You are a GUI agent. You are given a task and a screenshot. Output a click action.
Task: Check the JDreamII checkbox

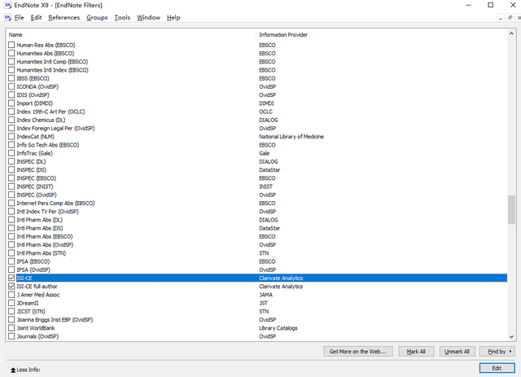[x=11, y=303]
